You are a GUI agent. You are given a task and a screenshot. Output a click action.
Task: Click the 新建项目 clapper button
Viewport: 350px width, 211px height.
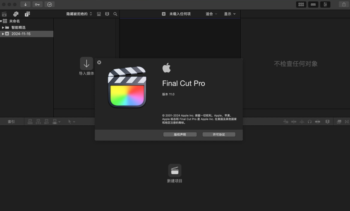tap(175, 170)
